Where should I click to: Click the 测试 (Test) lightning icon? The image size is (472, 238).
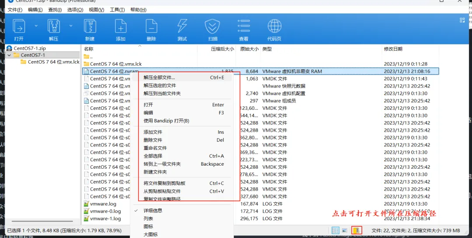tap(182, 26)
